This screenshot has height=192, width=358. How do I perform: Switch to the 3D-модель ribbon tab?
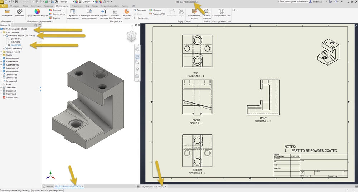(x=14, y=6)
